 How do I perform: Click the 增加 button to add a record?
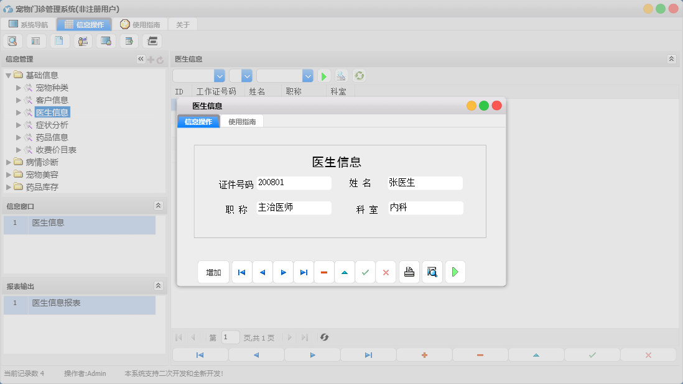[x=213, y=272]
